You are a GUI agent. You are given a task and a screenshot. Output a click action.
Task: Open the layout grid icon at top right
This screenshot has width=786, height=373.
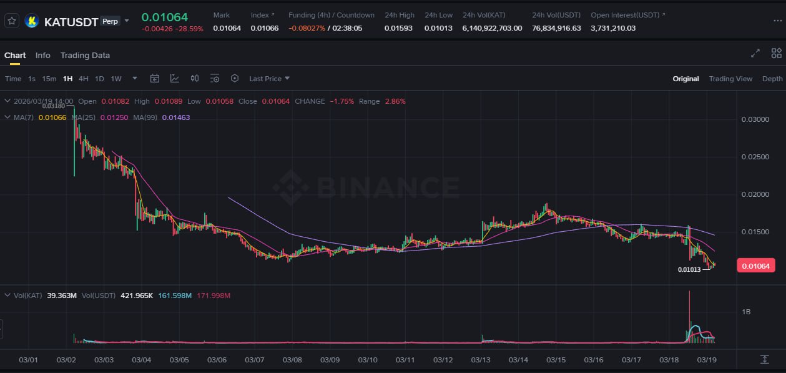[777, 54]
